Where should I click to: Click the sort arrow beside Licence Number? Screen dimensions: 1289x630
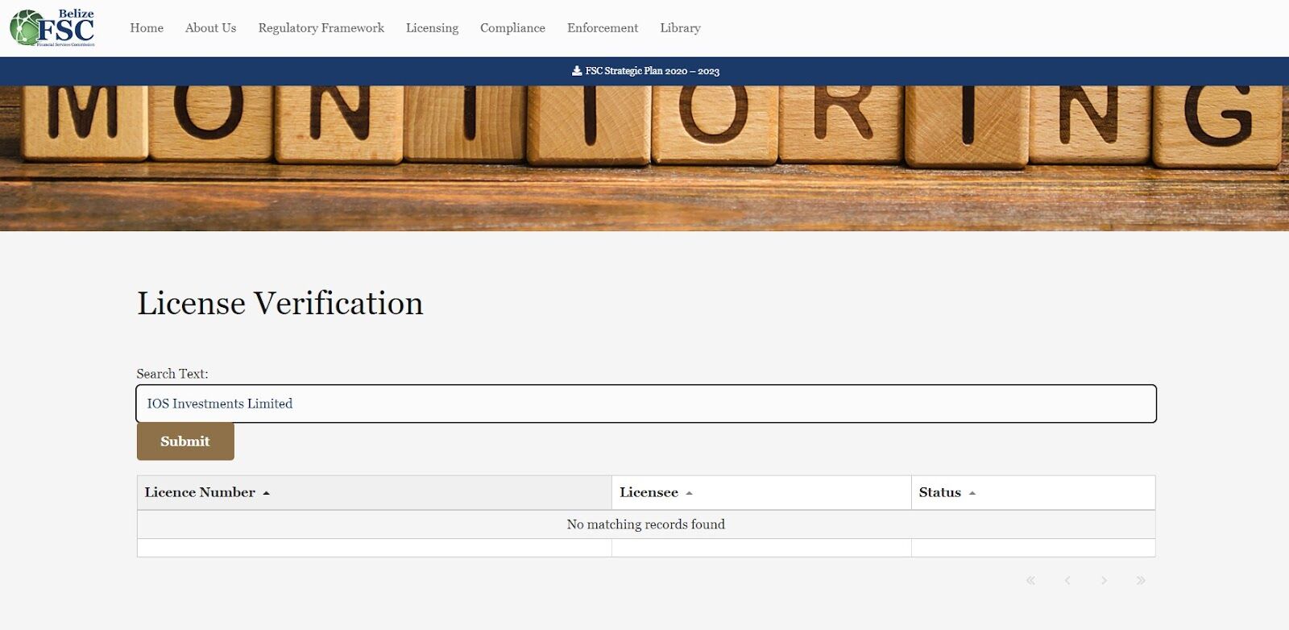pos(267,493)
